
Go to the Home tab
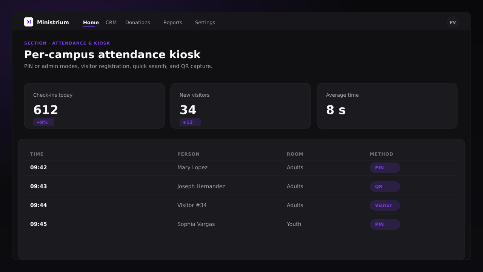(x=91, y=22)
